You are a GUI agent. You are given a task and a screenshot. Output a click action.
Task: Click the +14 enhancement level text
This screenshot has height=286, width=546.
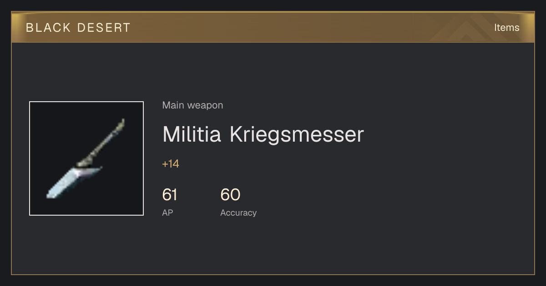(171, 164)
